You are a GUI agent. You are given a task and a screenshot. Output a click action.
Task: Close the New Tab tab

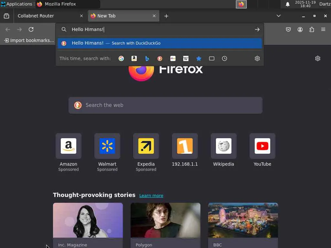[x=154, y=16]
